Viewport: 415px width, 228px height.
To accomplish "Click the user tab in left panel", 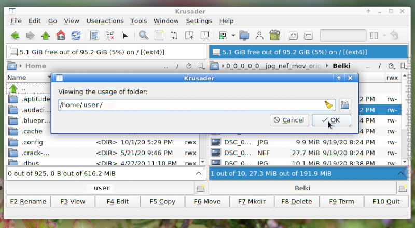I will [100, 188].
